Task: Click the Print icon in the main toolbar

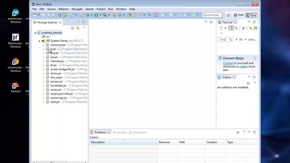Action: tap(53, 15)
